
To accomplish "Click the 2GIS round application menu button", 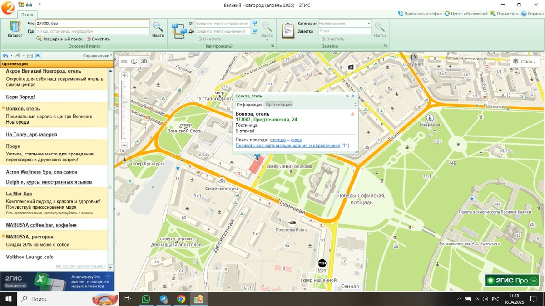I will 7,7.
